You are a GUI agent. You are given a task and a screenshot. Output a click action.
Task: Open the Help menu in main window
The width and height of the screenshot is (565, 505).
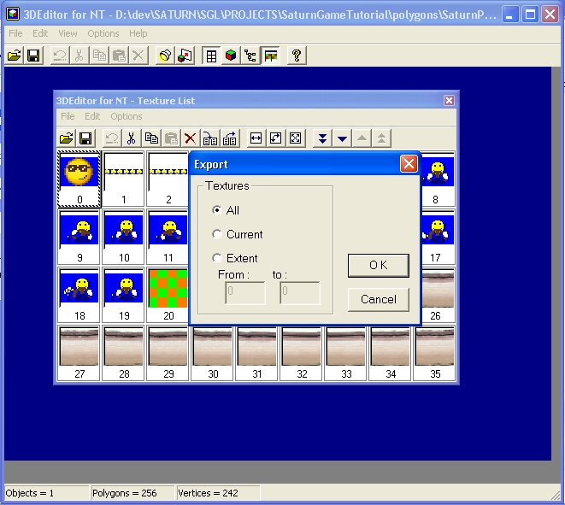click(138, 33)
